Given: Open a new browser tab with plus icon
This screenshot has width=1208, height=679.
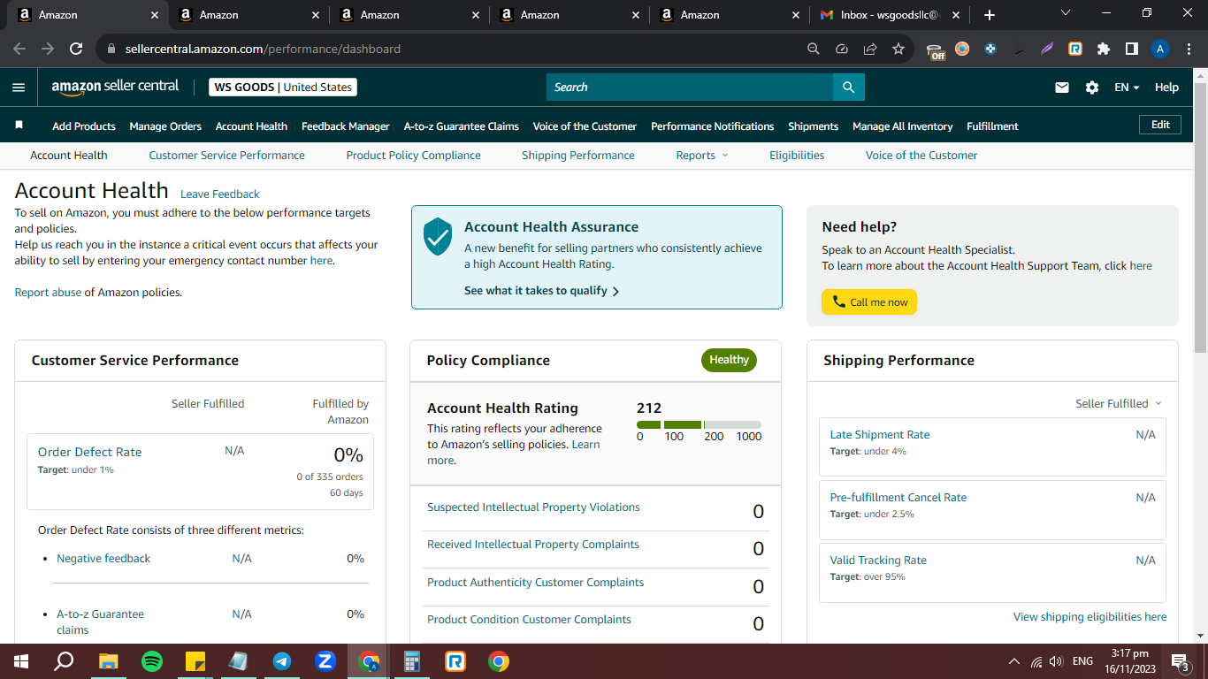Looking at the screenshot, I should pyautogui.click(x=990, y=15).
